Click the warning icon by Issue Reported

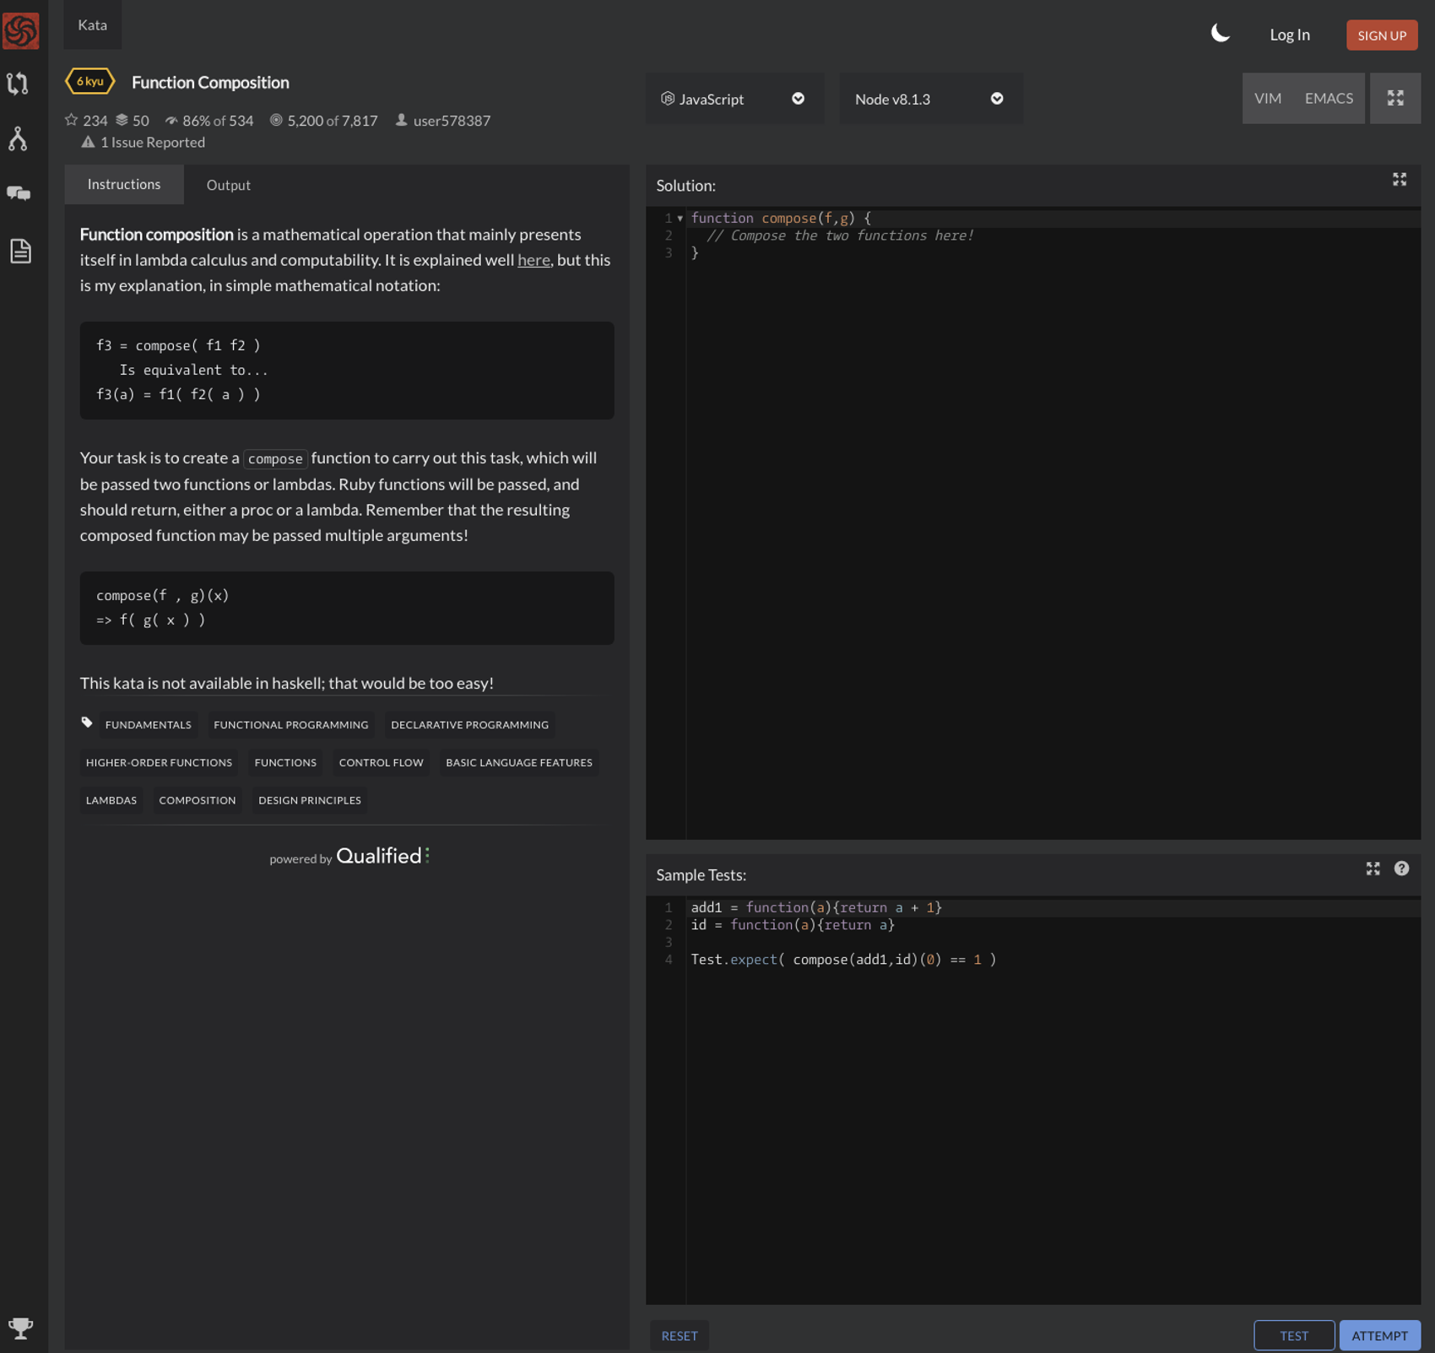(x=88, y=142)
